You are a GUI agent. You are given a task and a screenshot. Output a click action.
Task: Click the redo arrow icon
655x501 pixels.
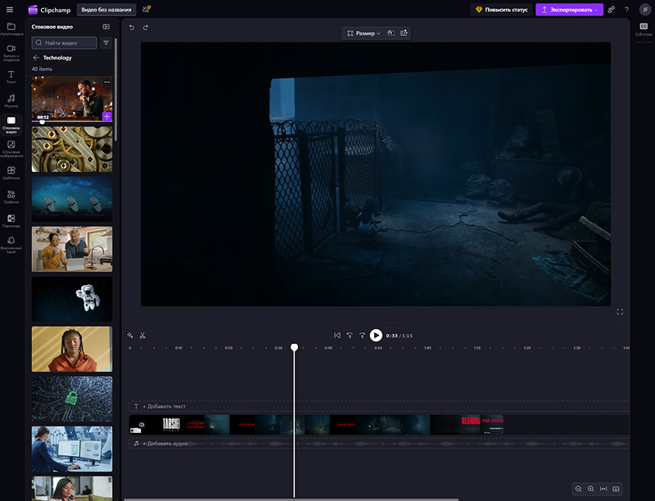146,27
